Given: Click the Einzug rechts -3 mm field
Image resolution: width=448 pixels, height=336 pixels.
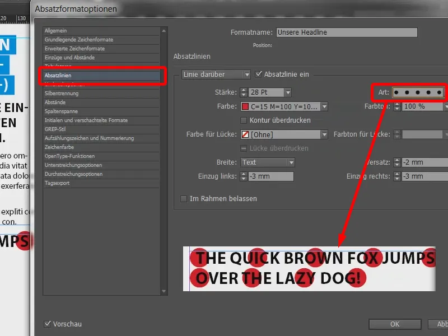Looking at the screenshot, I should click(424, 176).
